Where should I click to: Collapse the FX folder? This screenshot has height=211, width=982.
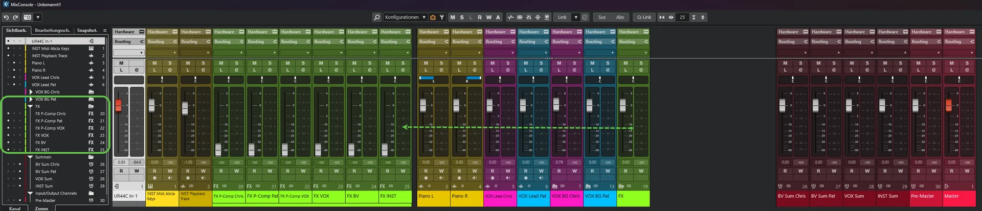tap(31, 106)
